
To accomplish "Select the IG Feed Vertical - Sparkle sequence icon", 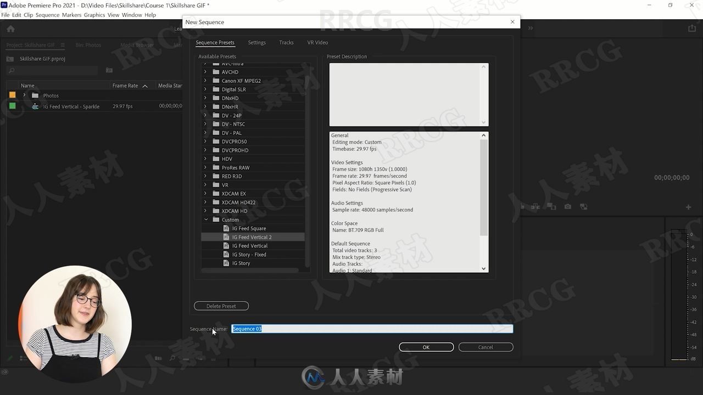I will pos(35,106).
